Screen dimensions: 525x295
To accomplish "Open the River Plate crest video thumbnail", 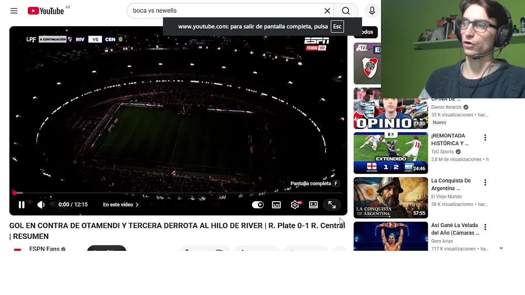I will click(367, 64).
